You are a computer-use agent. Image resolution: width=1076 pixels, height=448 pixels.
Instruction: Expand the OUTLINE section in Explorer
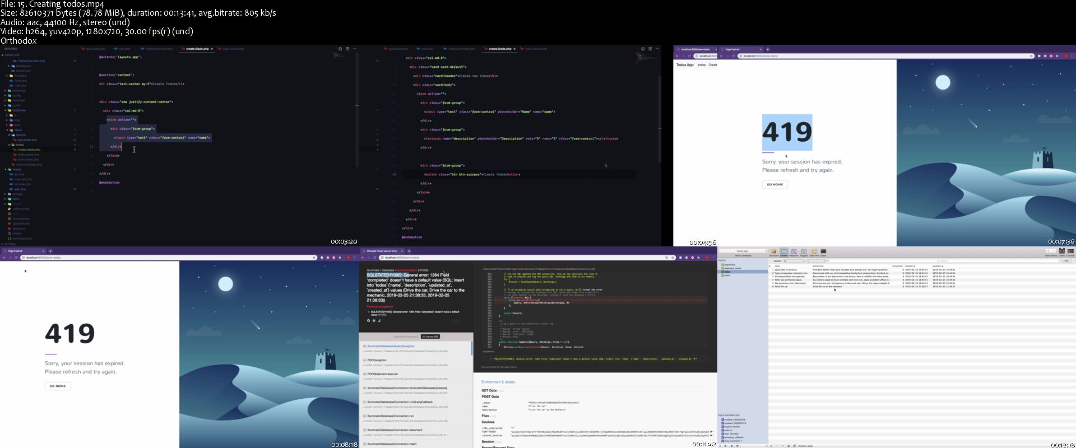[x=9, y=244]
